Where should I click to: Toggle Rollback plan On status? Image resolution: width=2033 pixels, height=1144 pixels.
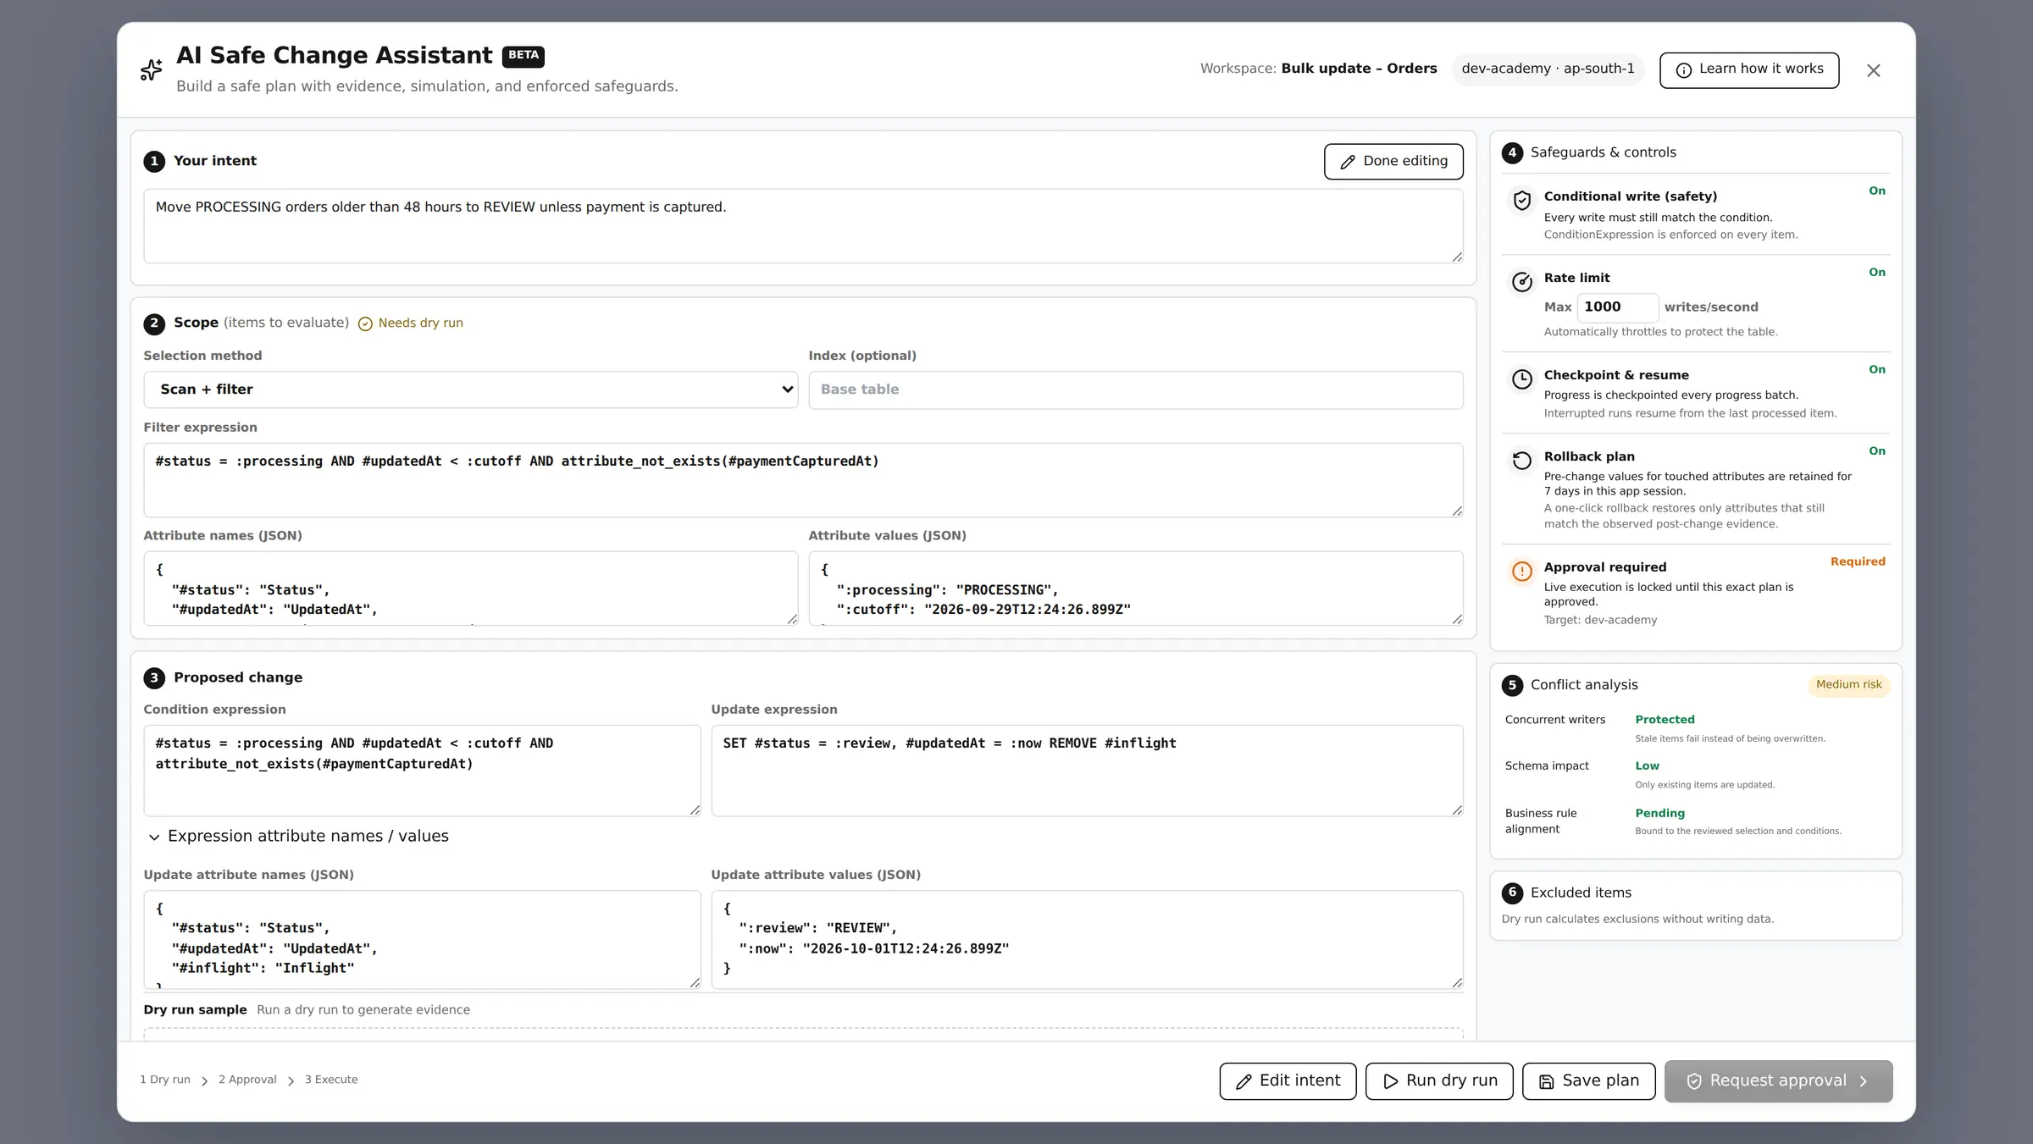1877,450
